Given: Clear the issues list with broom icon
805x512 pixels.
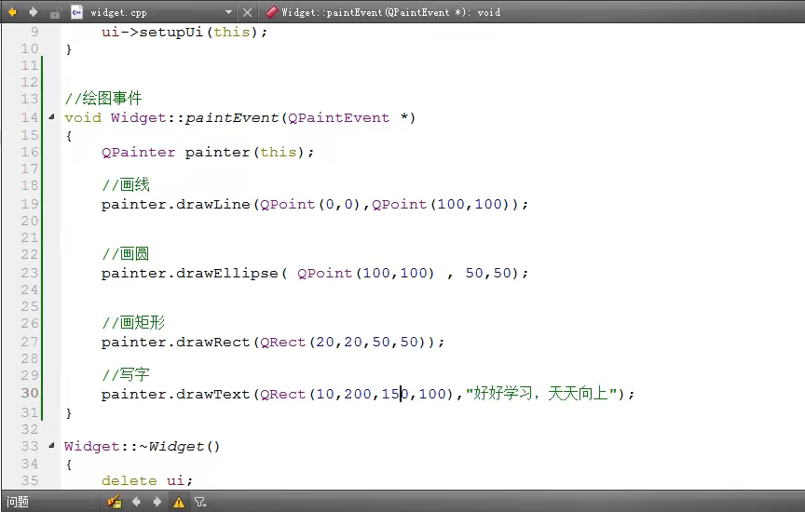Looking at the screenshot, I should pos(114,502).
